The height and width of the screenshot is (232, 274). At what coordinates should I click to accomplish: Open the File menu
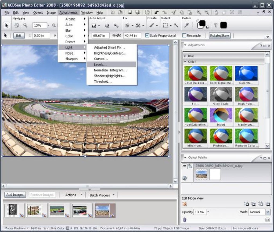pos(7,13)
